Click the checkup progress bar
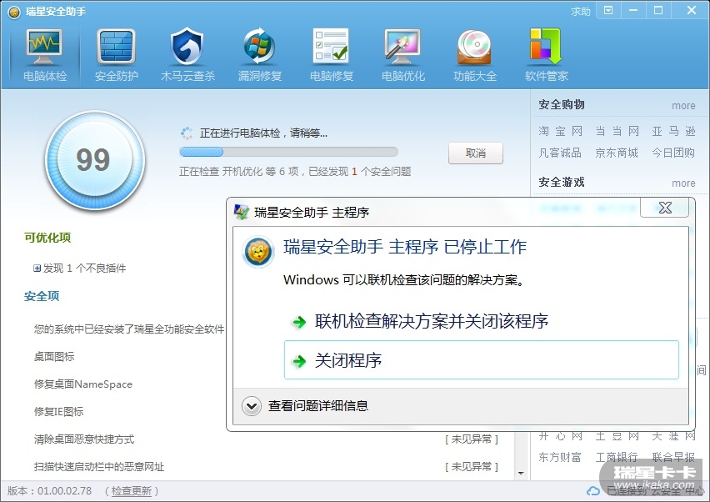This screenshot has width=710, height=502. coord(288,152)
